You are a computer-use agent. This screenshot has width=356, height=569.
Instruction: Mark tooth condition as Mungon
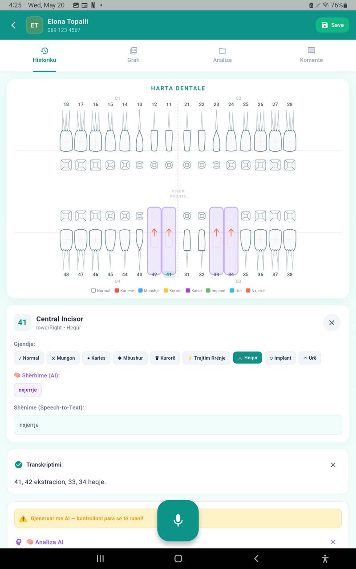coord(63,358)
